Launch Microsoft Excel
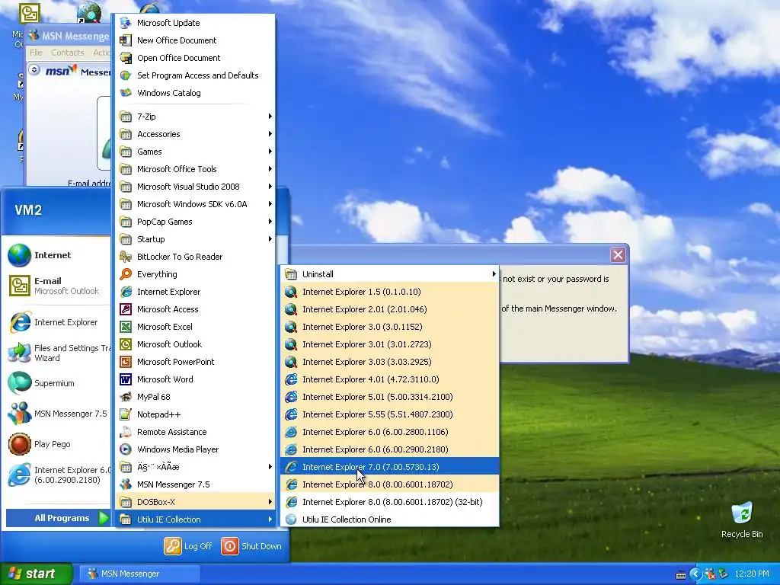Image resolution: width=780 pixels, height=585 pixels. point(196,326)
